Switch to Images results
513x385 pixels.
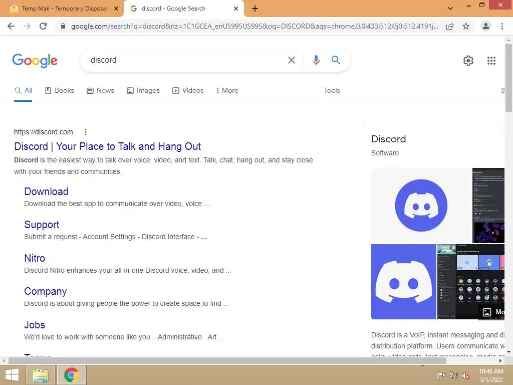click(143, 91)
